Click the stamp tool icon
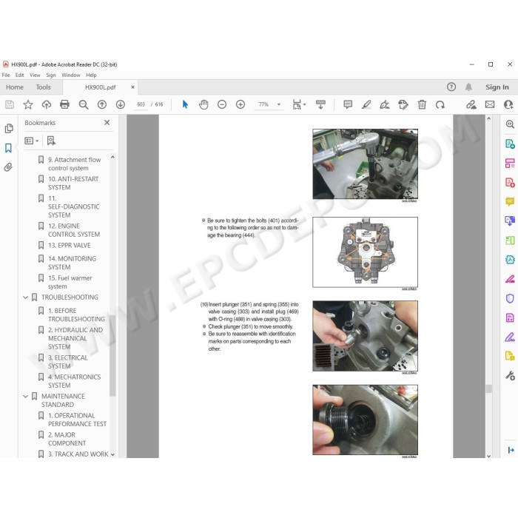Image resolution: width=518 pixels, height=518 pixels. click(x=403, y=105)
